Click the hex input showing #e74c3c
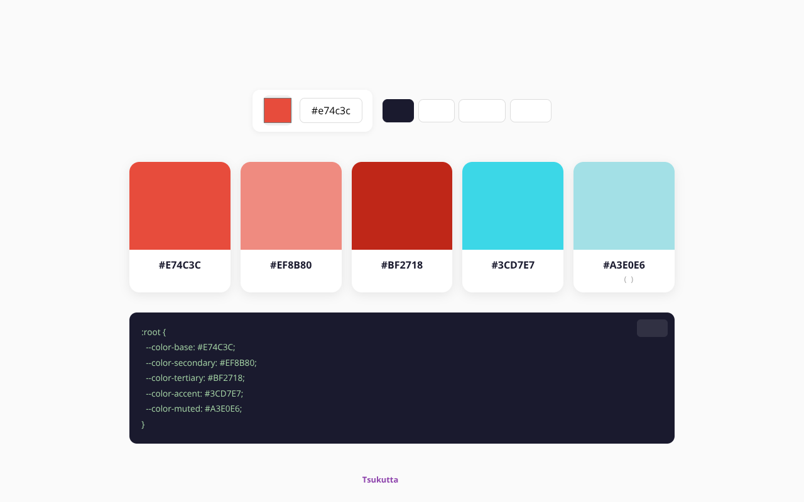This screenshot has width=804, height=502. (x=331, y=110)
